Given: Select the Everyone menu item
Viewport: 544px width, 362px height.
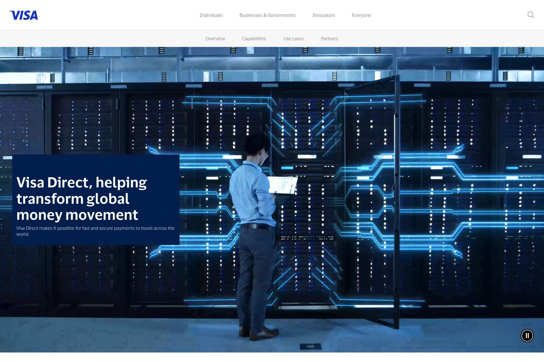Looking at the screenshot, I should pos(361,15).
